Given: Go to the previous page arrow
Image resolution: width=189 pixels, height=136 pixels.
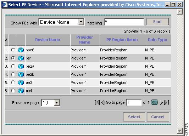Looking at the screenshot, I should (103, 102).
